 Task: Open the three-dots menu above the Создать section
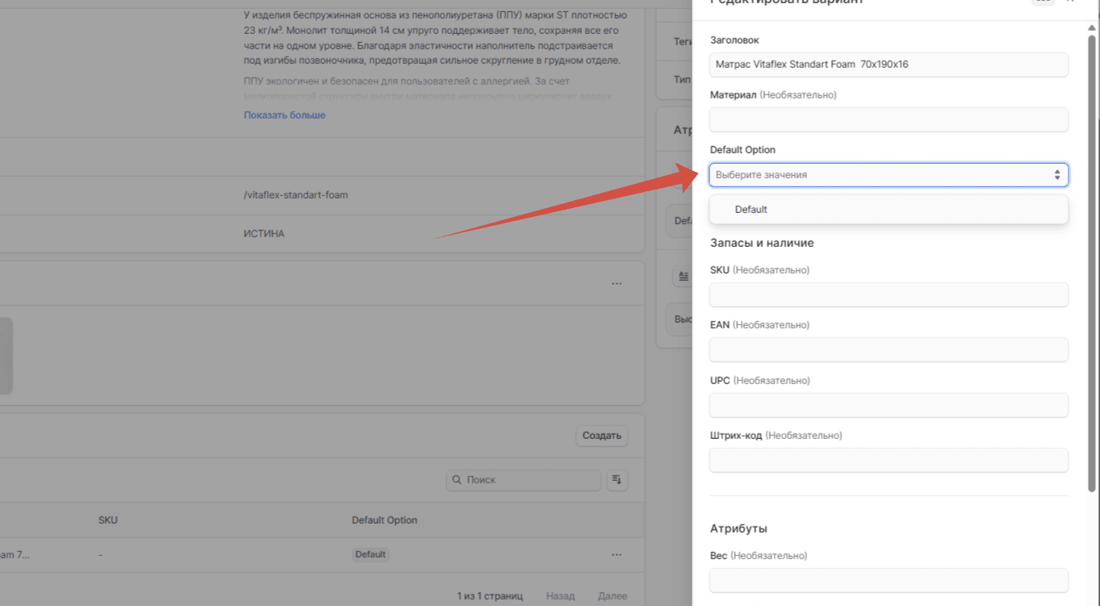coord(617,283)
